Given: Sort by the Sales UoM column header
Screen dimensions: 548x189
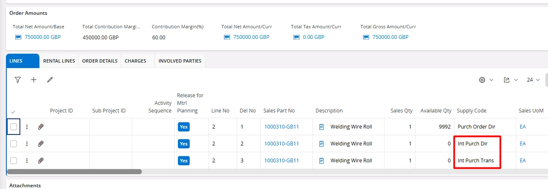Looking at the screenshot, I should pos(531,111).
